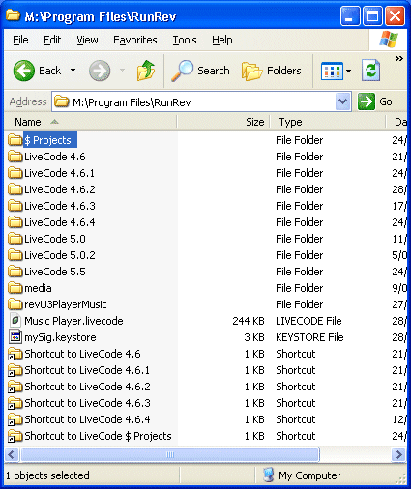This screenshot has width=411, height=489.
Task: Sort by the Type column header
Action: coord(328,122)
